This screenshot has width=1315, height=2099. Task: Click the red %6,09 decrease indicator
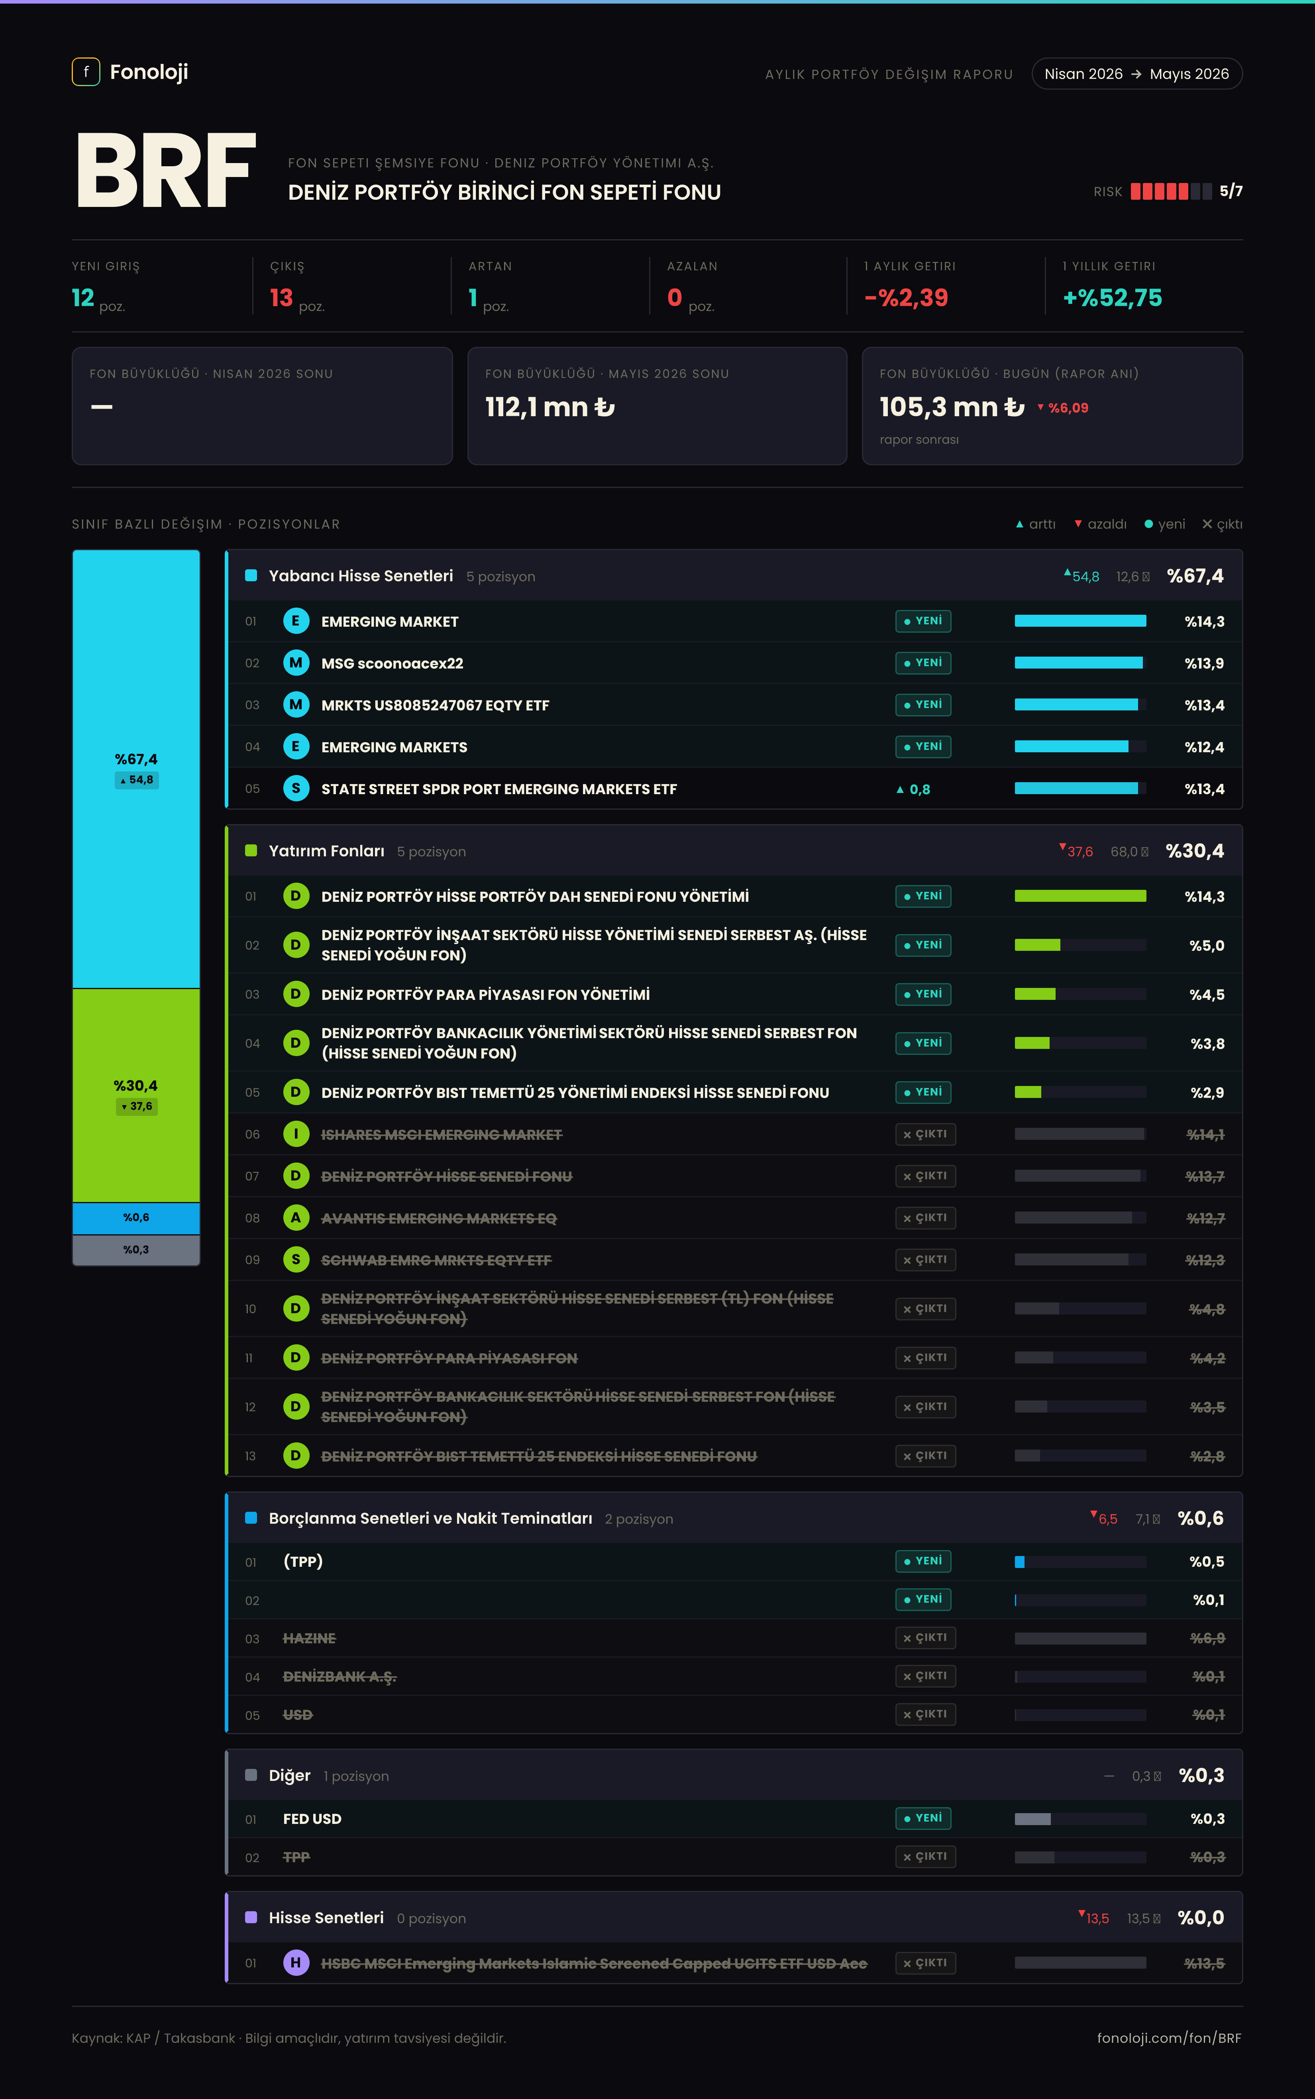(x=1063, y=408)
